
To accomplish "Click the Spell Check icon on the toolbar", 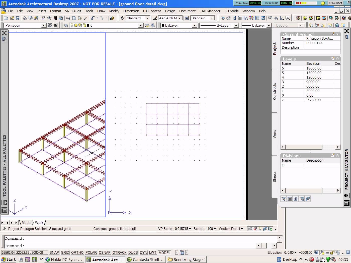I will coord(43,18).
